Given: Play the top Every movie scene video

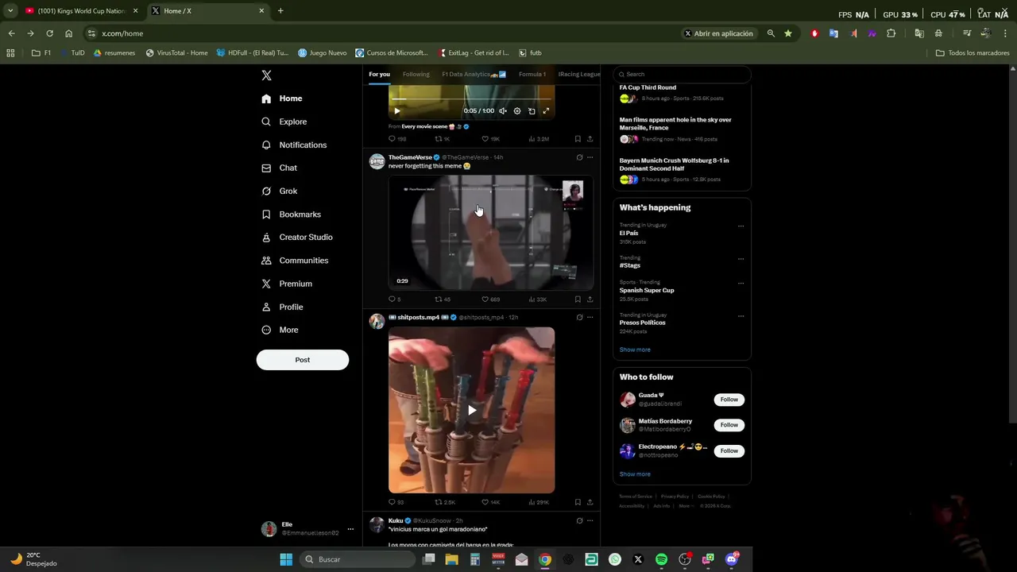Looking at the screenshot, I should pos(397,111).
